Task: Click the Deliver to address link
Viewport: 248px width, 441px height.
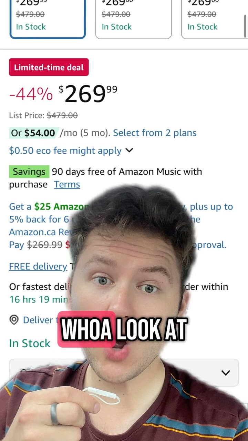Action: pos(38,320)
